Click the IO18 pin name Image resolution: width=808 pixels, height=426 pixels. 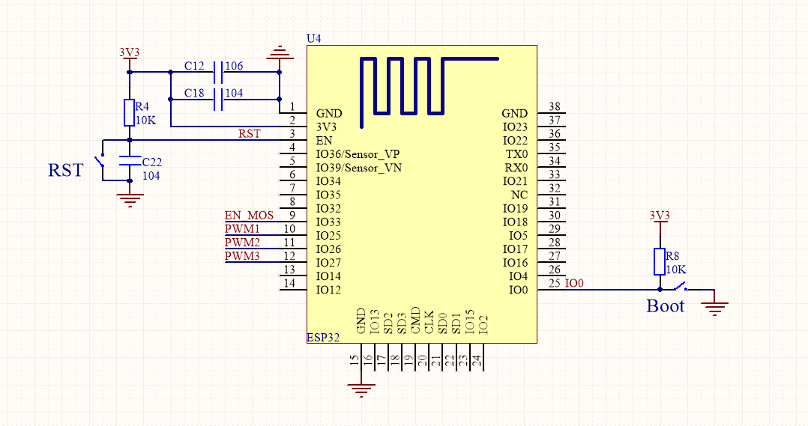click(516, 222)
